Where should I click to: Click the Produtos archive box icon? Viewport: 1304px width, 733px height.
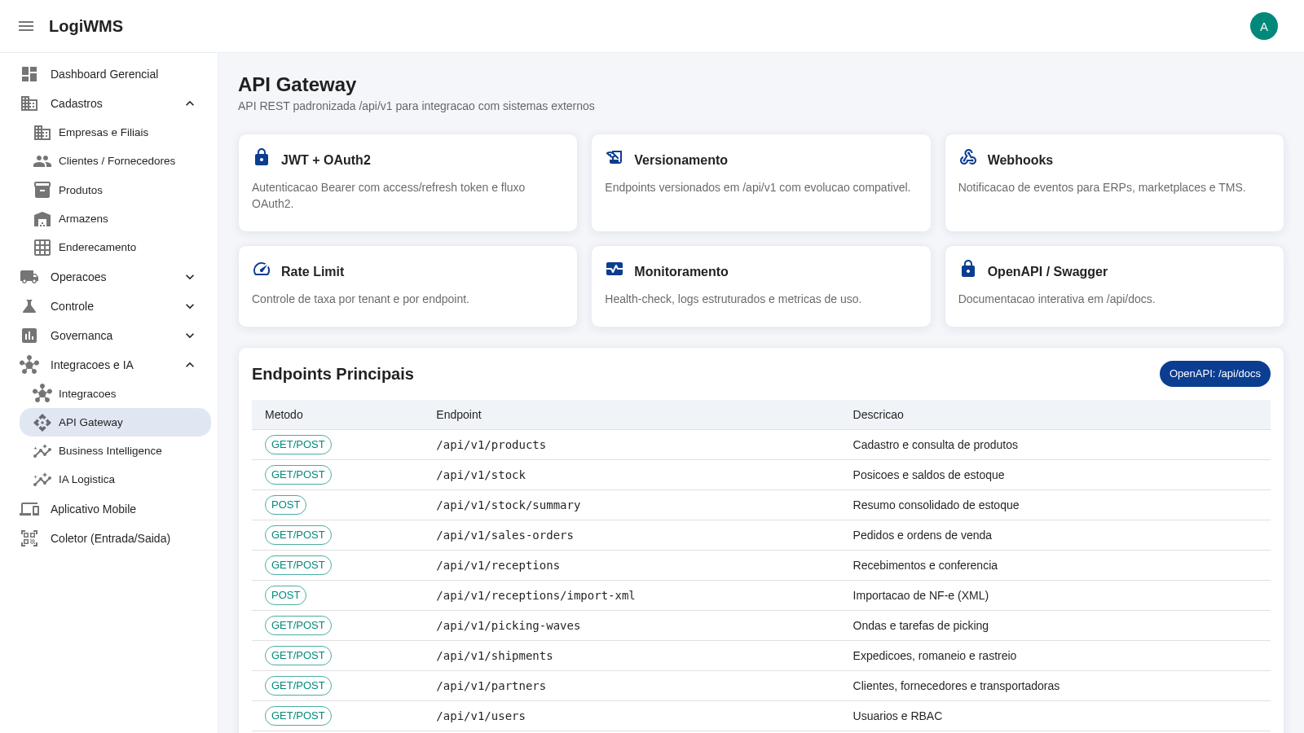[x=42, y=190]
